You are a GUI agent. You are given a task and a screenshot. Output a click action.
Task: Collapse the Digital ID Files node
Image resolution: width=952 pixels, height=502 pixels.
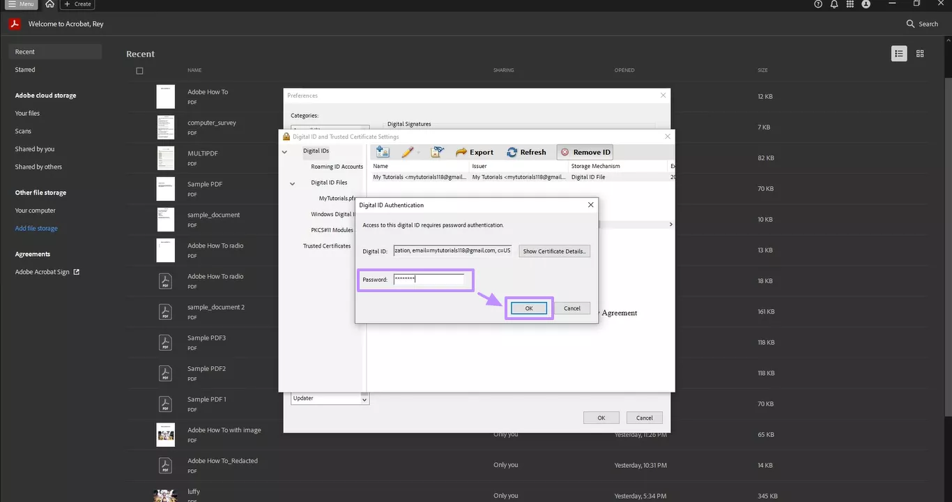click(x=293, y=183)
